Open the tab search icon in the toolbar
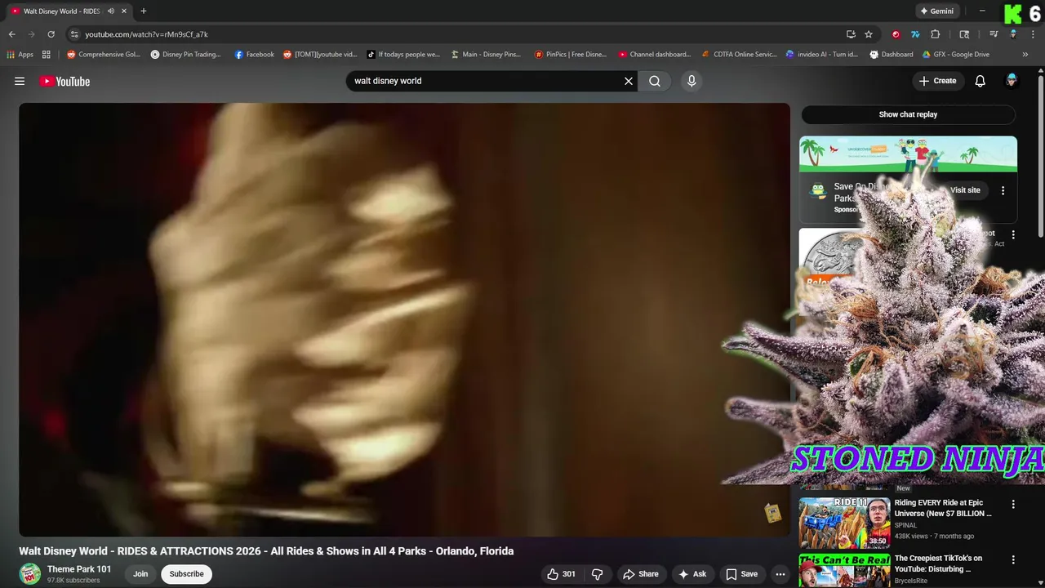The image size is (1045, 588). pos(964,34)
